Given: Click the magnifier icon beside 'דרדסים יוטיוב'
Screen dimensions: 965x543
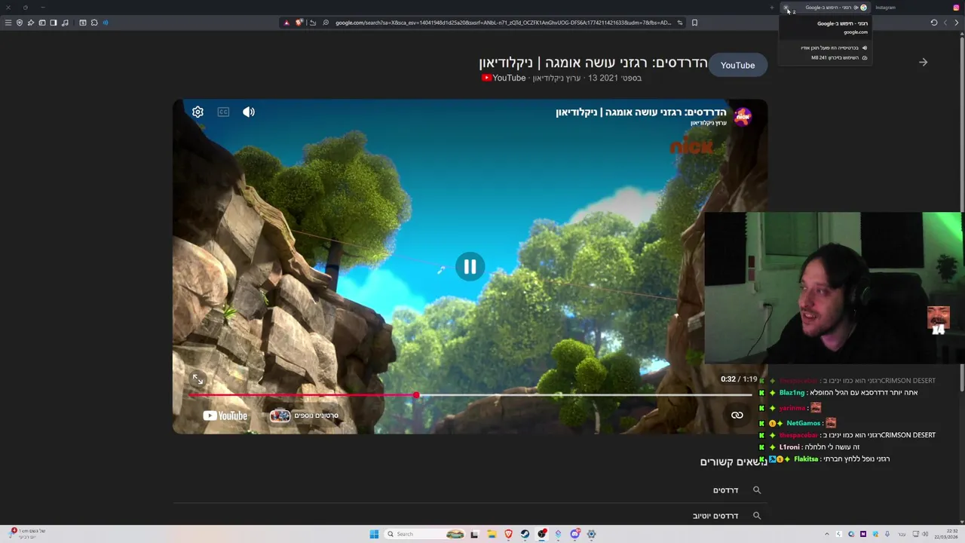Looking at the screenshot, I should pyautogui.click(x=757, y=516).
